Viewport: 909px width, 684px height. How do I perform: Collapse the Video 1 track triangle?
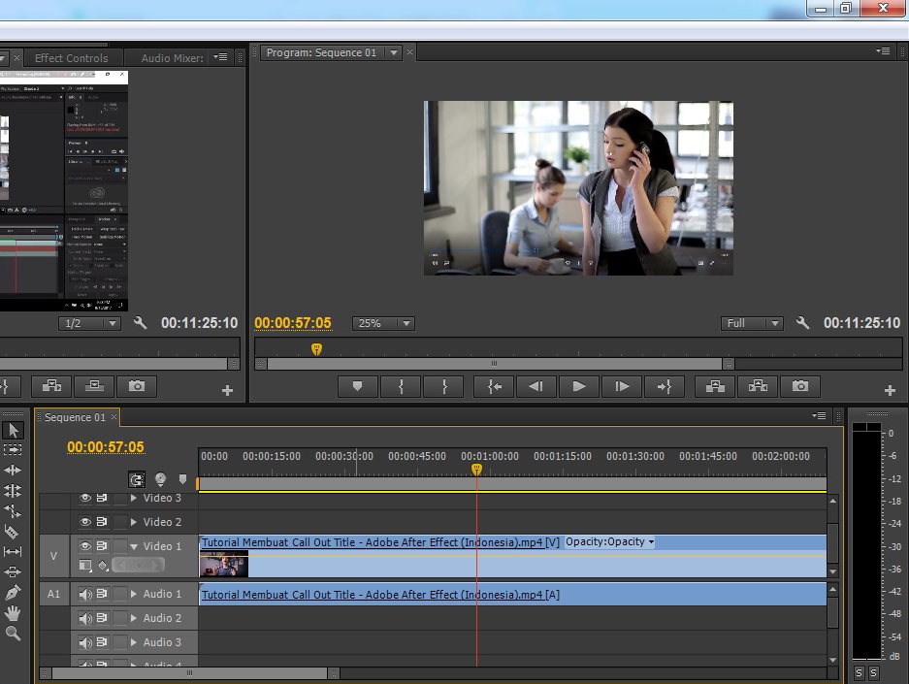coord(134,546)
